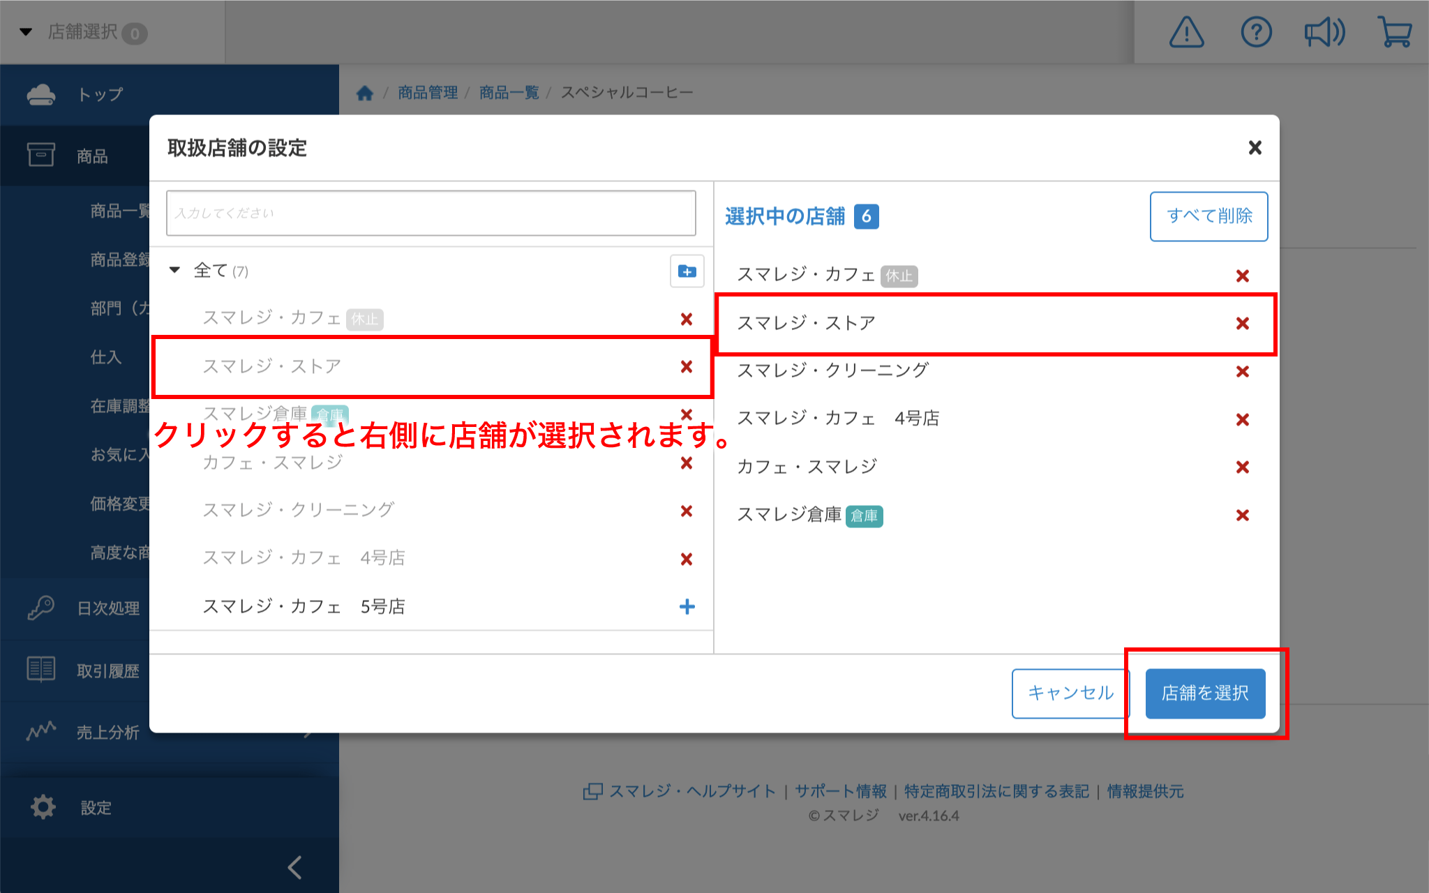This screenshot has width=1429, height=893.
Task: Click the add-all folder plus icon
Action: point(687,271)
